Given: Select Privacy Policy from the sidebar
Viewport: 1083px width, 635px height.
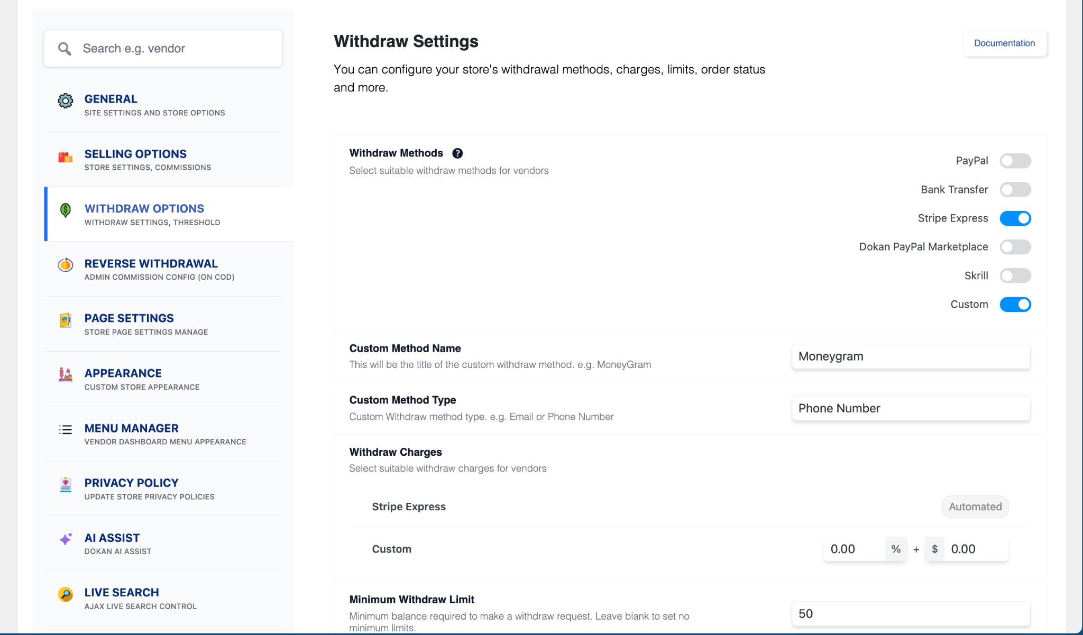Looking at the screenshot, I should 131,483.
